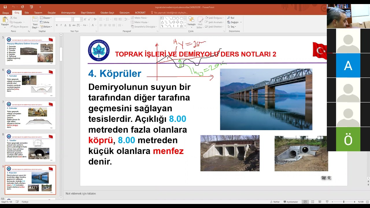
Task: Click the Bul find button
Action: point(231,18)
